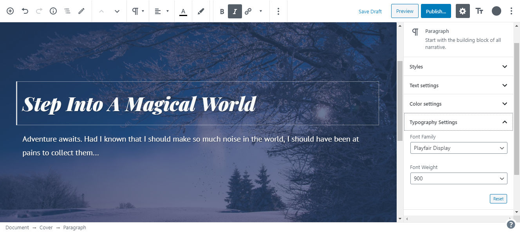520x232 pixels.
Task: Open the block inserter
Action: coord(10,11)
